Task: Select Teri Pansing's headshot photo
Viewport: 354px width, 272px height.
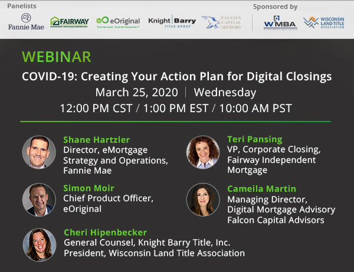Action: pos(203,152)
